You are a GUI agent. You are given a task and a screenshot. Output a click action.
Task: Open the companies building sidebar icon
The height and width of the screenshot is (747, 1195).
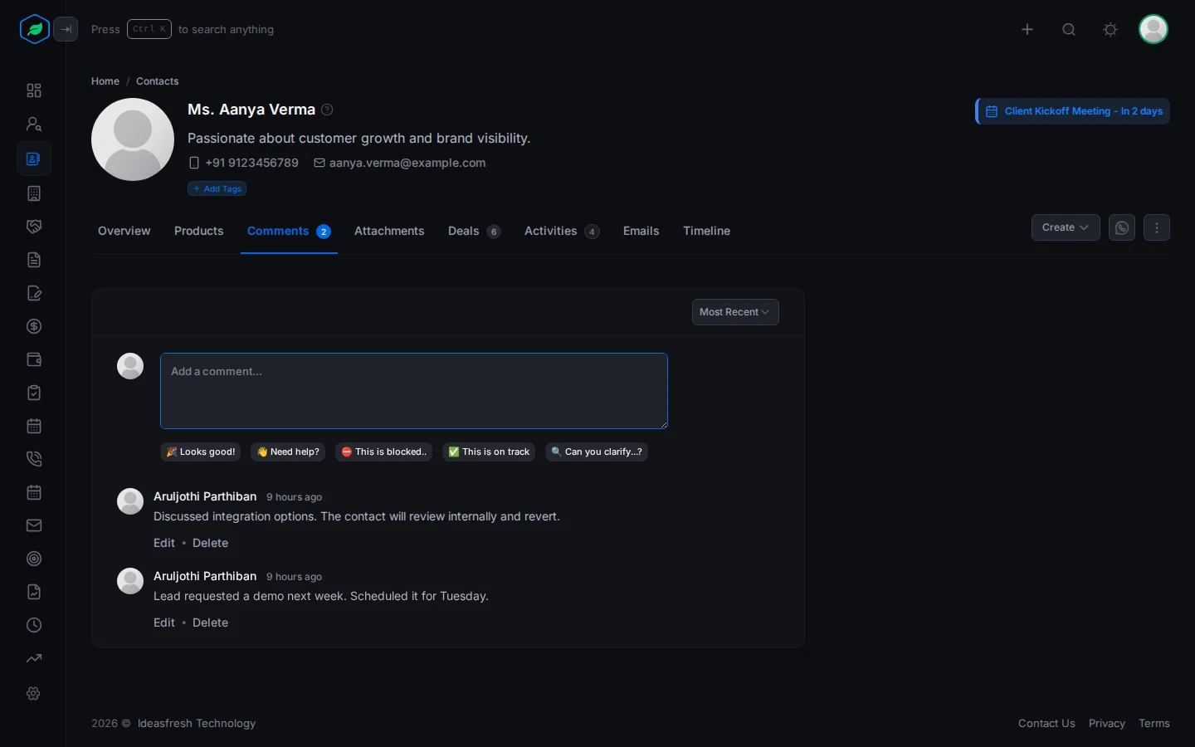pos(34,193)
